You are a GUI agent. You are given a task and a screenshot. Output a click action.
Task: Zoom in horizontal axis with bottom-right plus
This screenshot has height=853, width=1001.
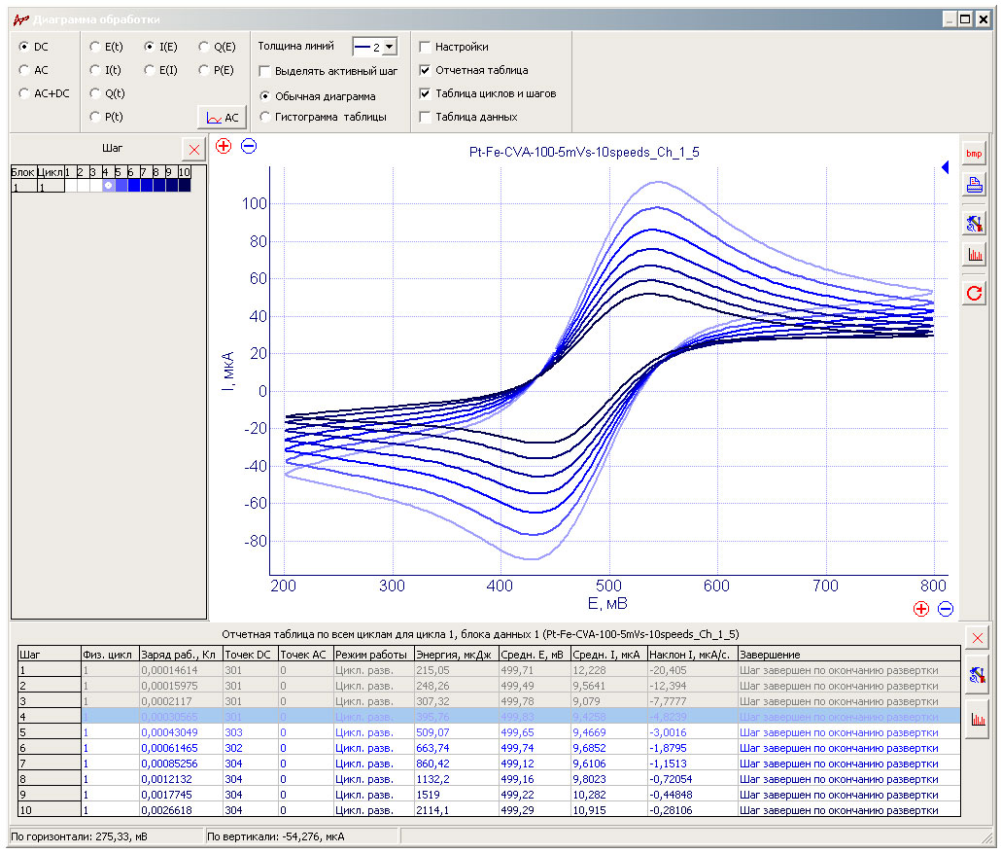(x=920, y=609)
